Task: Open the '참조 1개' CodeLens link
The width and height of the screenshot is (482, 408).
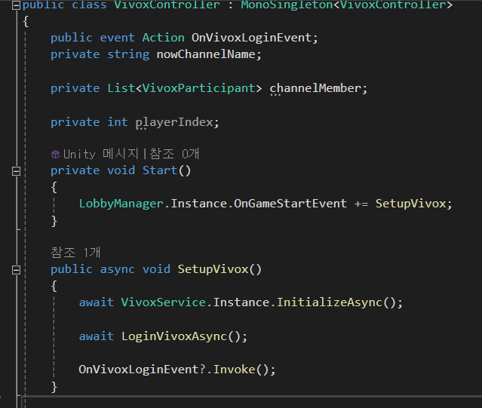Action: (75, 253)
